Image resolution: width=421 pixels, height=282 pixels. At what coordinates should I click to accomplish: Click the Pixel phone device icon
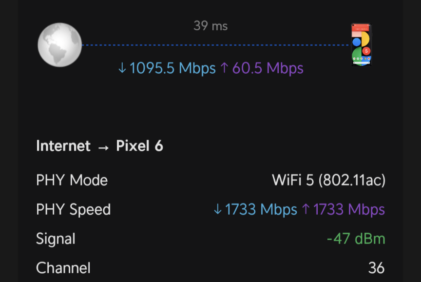tap(362, 44)
